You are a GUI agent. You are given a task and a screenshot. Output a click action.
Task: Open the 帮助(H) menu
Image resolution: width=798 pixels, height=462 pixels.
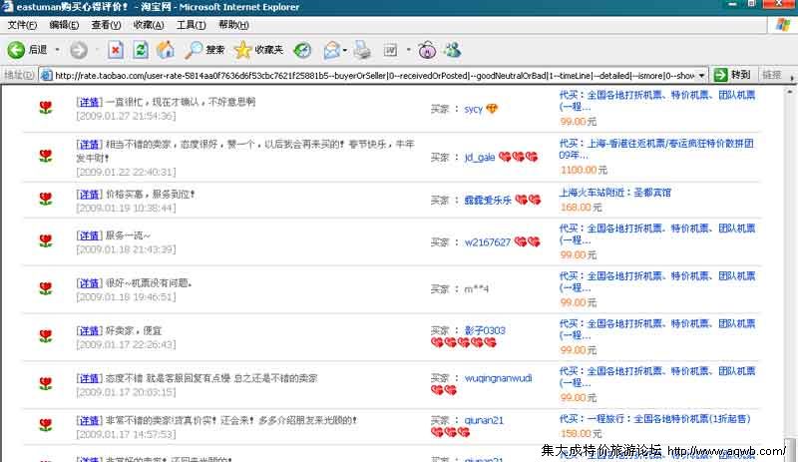click(x=233, y=25)
